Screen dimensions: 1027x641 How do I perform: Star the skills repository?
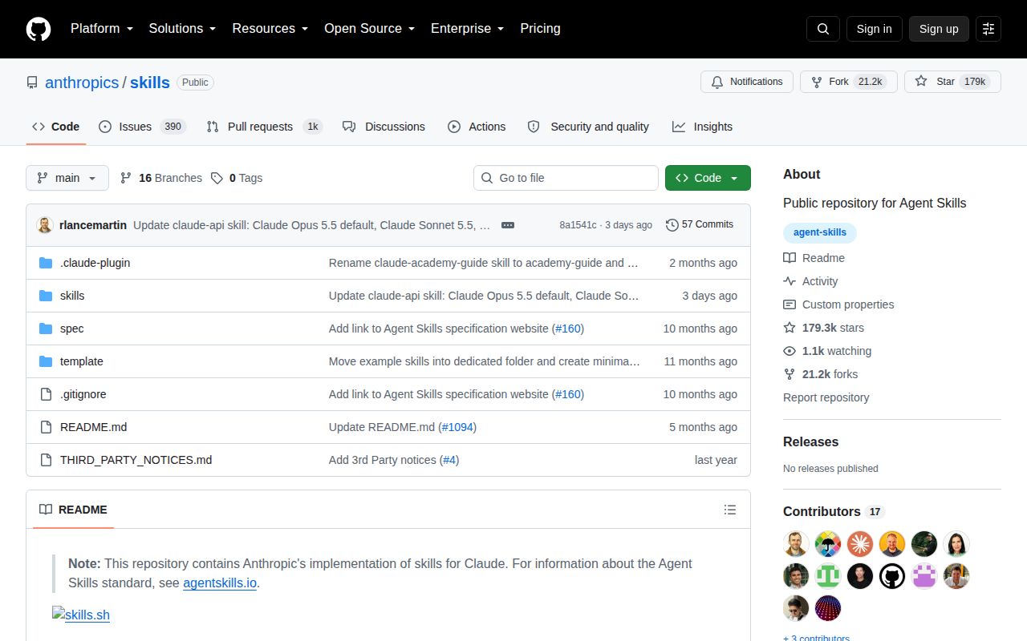[952, 82]
